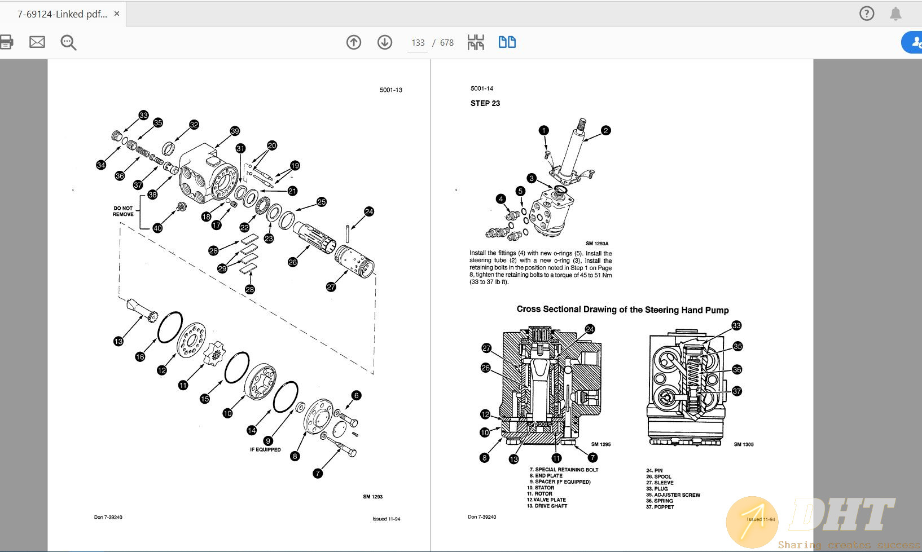
Task: Click the STEP 23 heading
Action: point(485,103)
